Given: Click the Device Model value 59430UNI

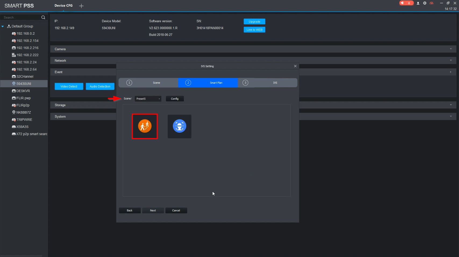Looking at the screenshot, I should [x=109, y=28].
